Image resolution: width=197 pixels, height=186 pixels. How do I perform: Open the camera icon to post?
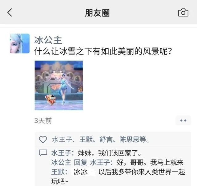tap(183, 12)
